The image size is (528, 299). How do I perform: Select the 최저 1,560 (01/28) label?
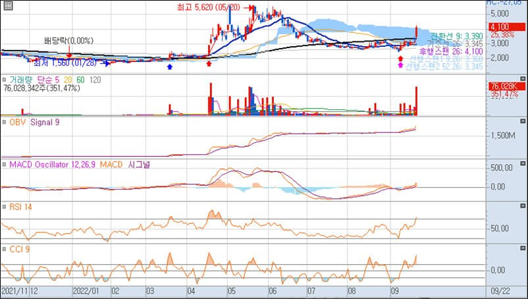pyautogui.click(x=65, y=63)
